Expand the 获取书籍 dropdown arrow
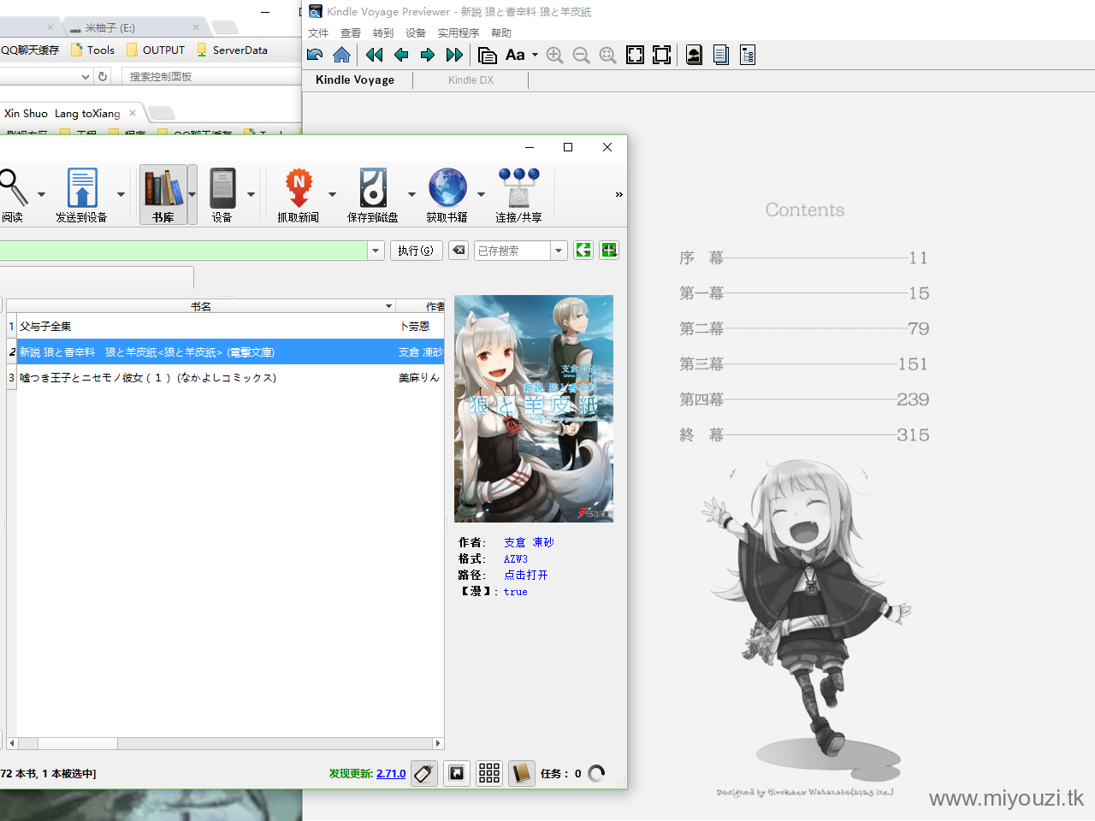The image size is (1095, 821). [481, 194]
